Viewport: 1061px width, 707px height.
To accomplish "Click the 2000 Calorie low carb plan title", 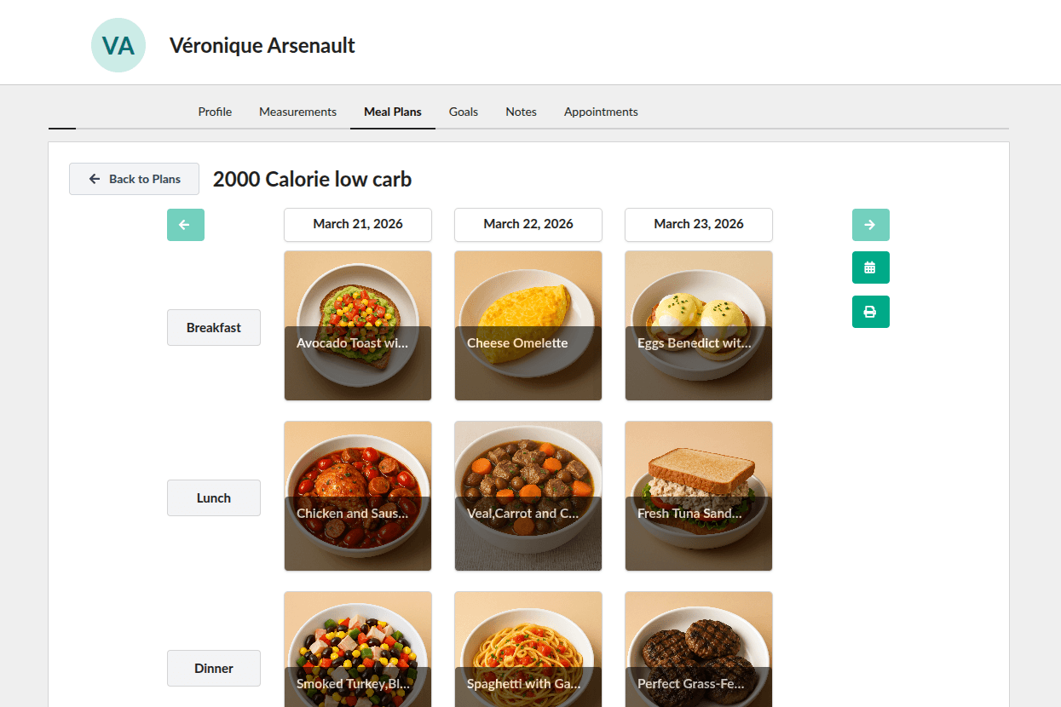I will (x=313, y=179).
